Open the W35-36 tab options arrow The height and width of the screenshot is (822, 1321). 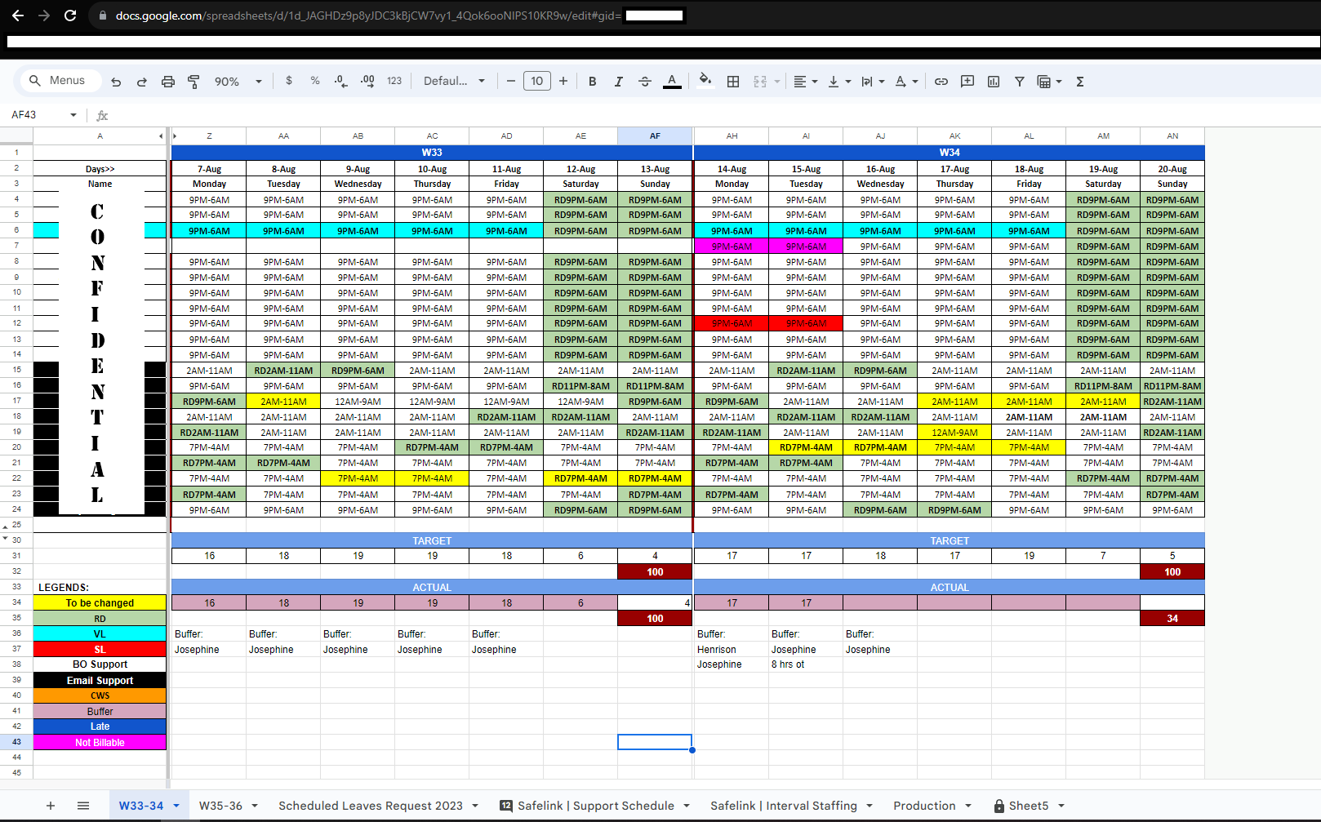tap(255, 806)
